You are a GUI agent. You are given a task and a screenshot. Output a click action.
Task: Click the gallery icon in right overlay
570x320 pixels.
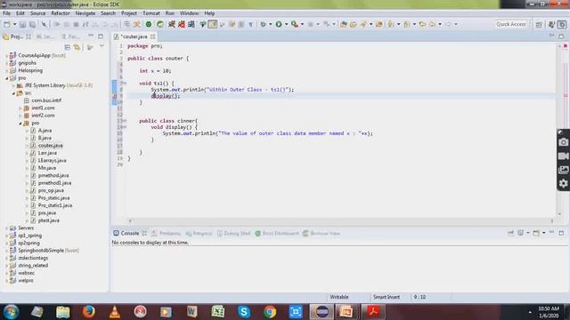coord(564,170)
